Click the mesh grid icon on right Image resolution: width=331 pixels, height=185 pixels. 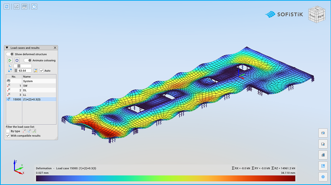click(323, 166)
